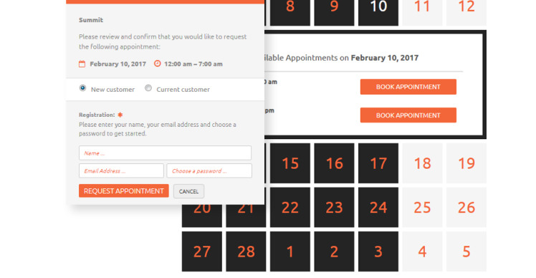This screenshot has width=536, height=278.
Task: Book the first available appointment slot
Action: (x=408, y=87)
